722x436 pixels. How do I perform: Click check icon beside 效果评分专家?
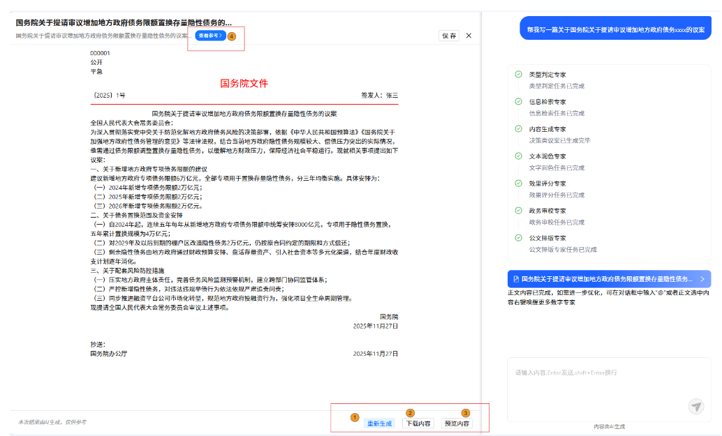[x=518, y=183]
